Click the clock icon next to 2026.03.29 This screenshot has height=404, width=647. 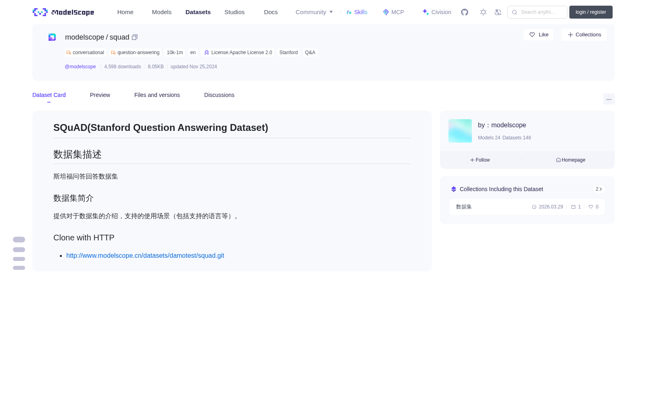[534, 207]
